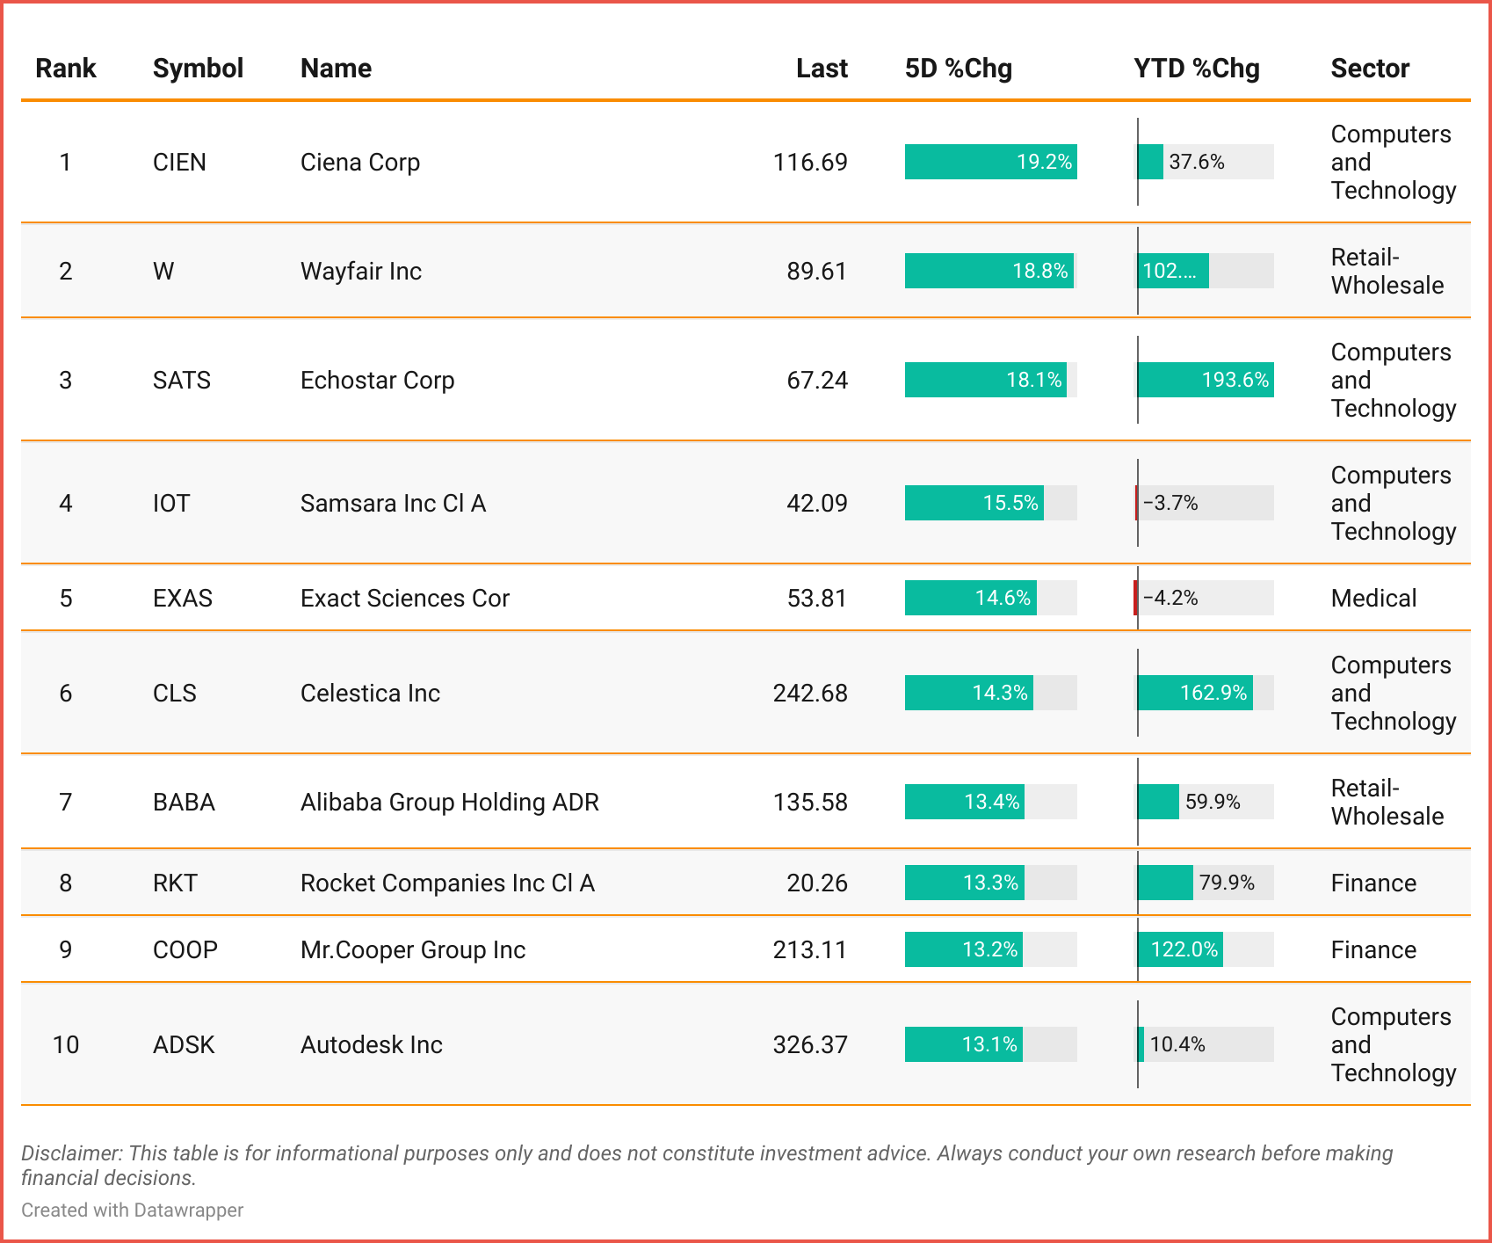Select the EXAS ticker symbol
Screen dimensions: 1492x1243
tap(183, 598)
